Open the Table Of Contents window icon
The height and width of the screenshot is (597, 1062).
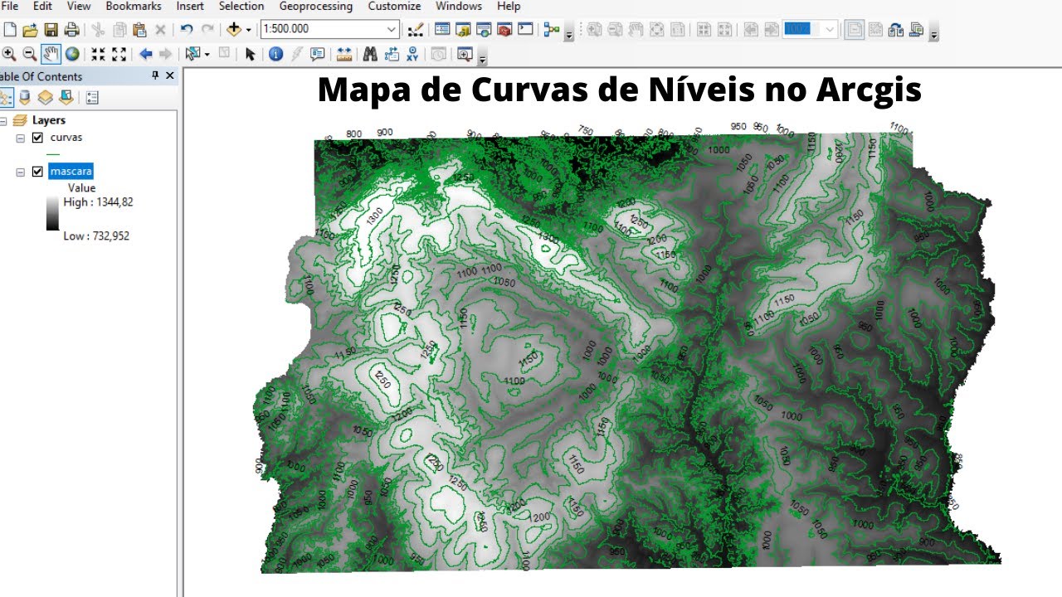click(x=442, y=30)
